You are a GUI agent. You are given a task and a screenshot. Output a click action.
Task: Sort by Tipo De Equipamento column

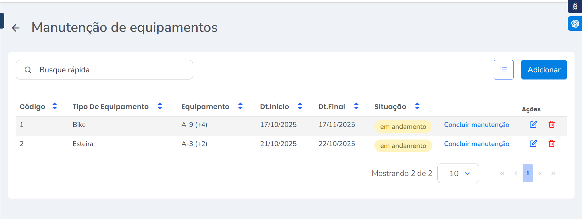click(160, 106)
